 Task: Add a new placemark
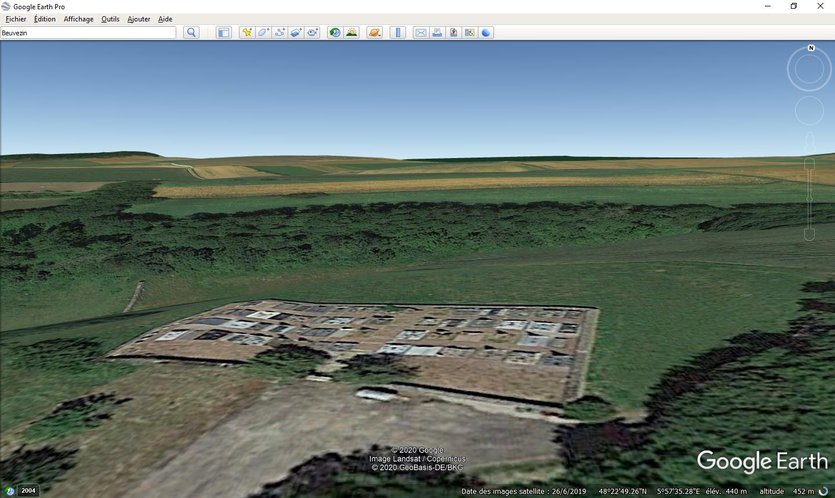[247, 32]
